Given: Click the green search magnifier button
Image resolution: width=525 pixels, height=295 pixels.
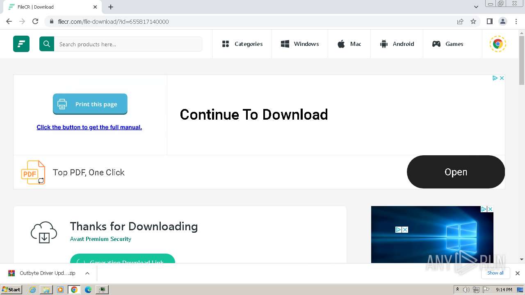Looking at the screenshot, I should tap(47, 44).
